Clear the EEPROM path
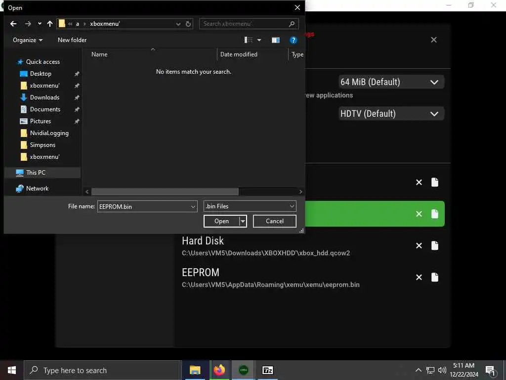 (x=419, y=277)
